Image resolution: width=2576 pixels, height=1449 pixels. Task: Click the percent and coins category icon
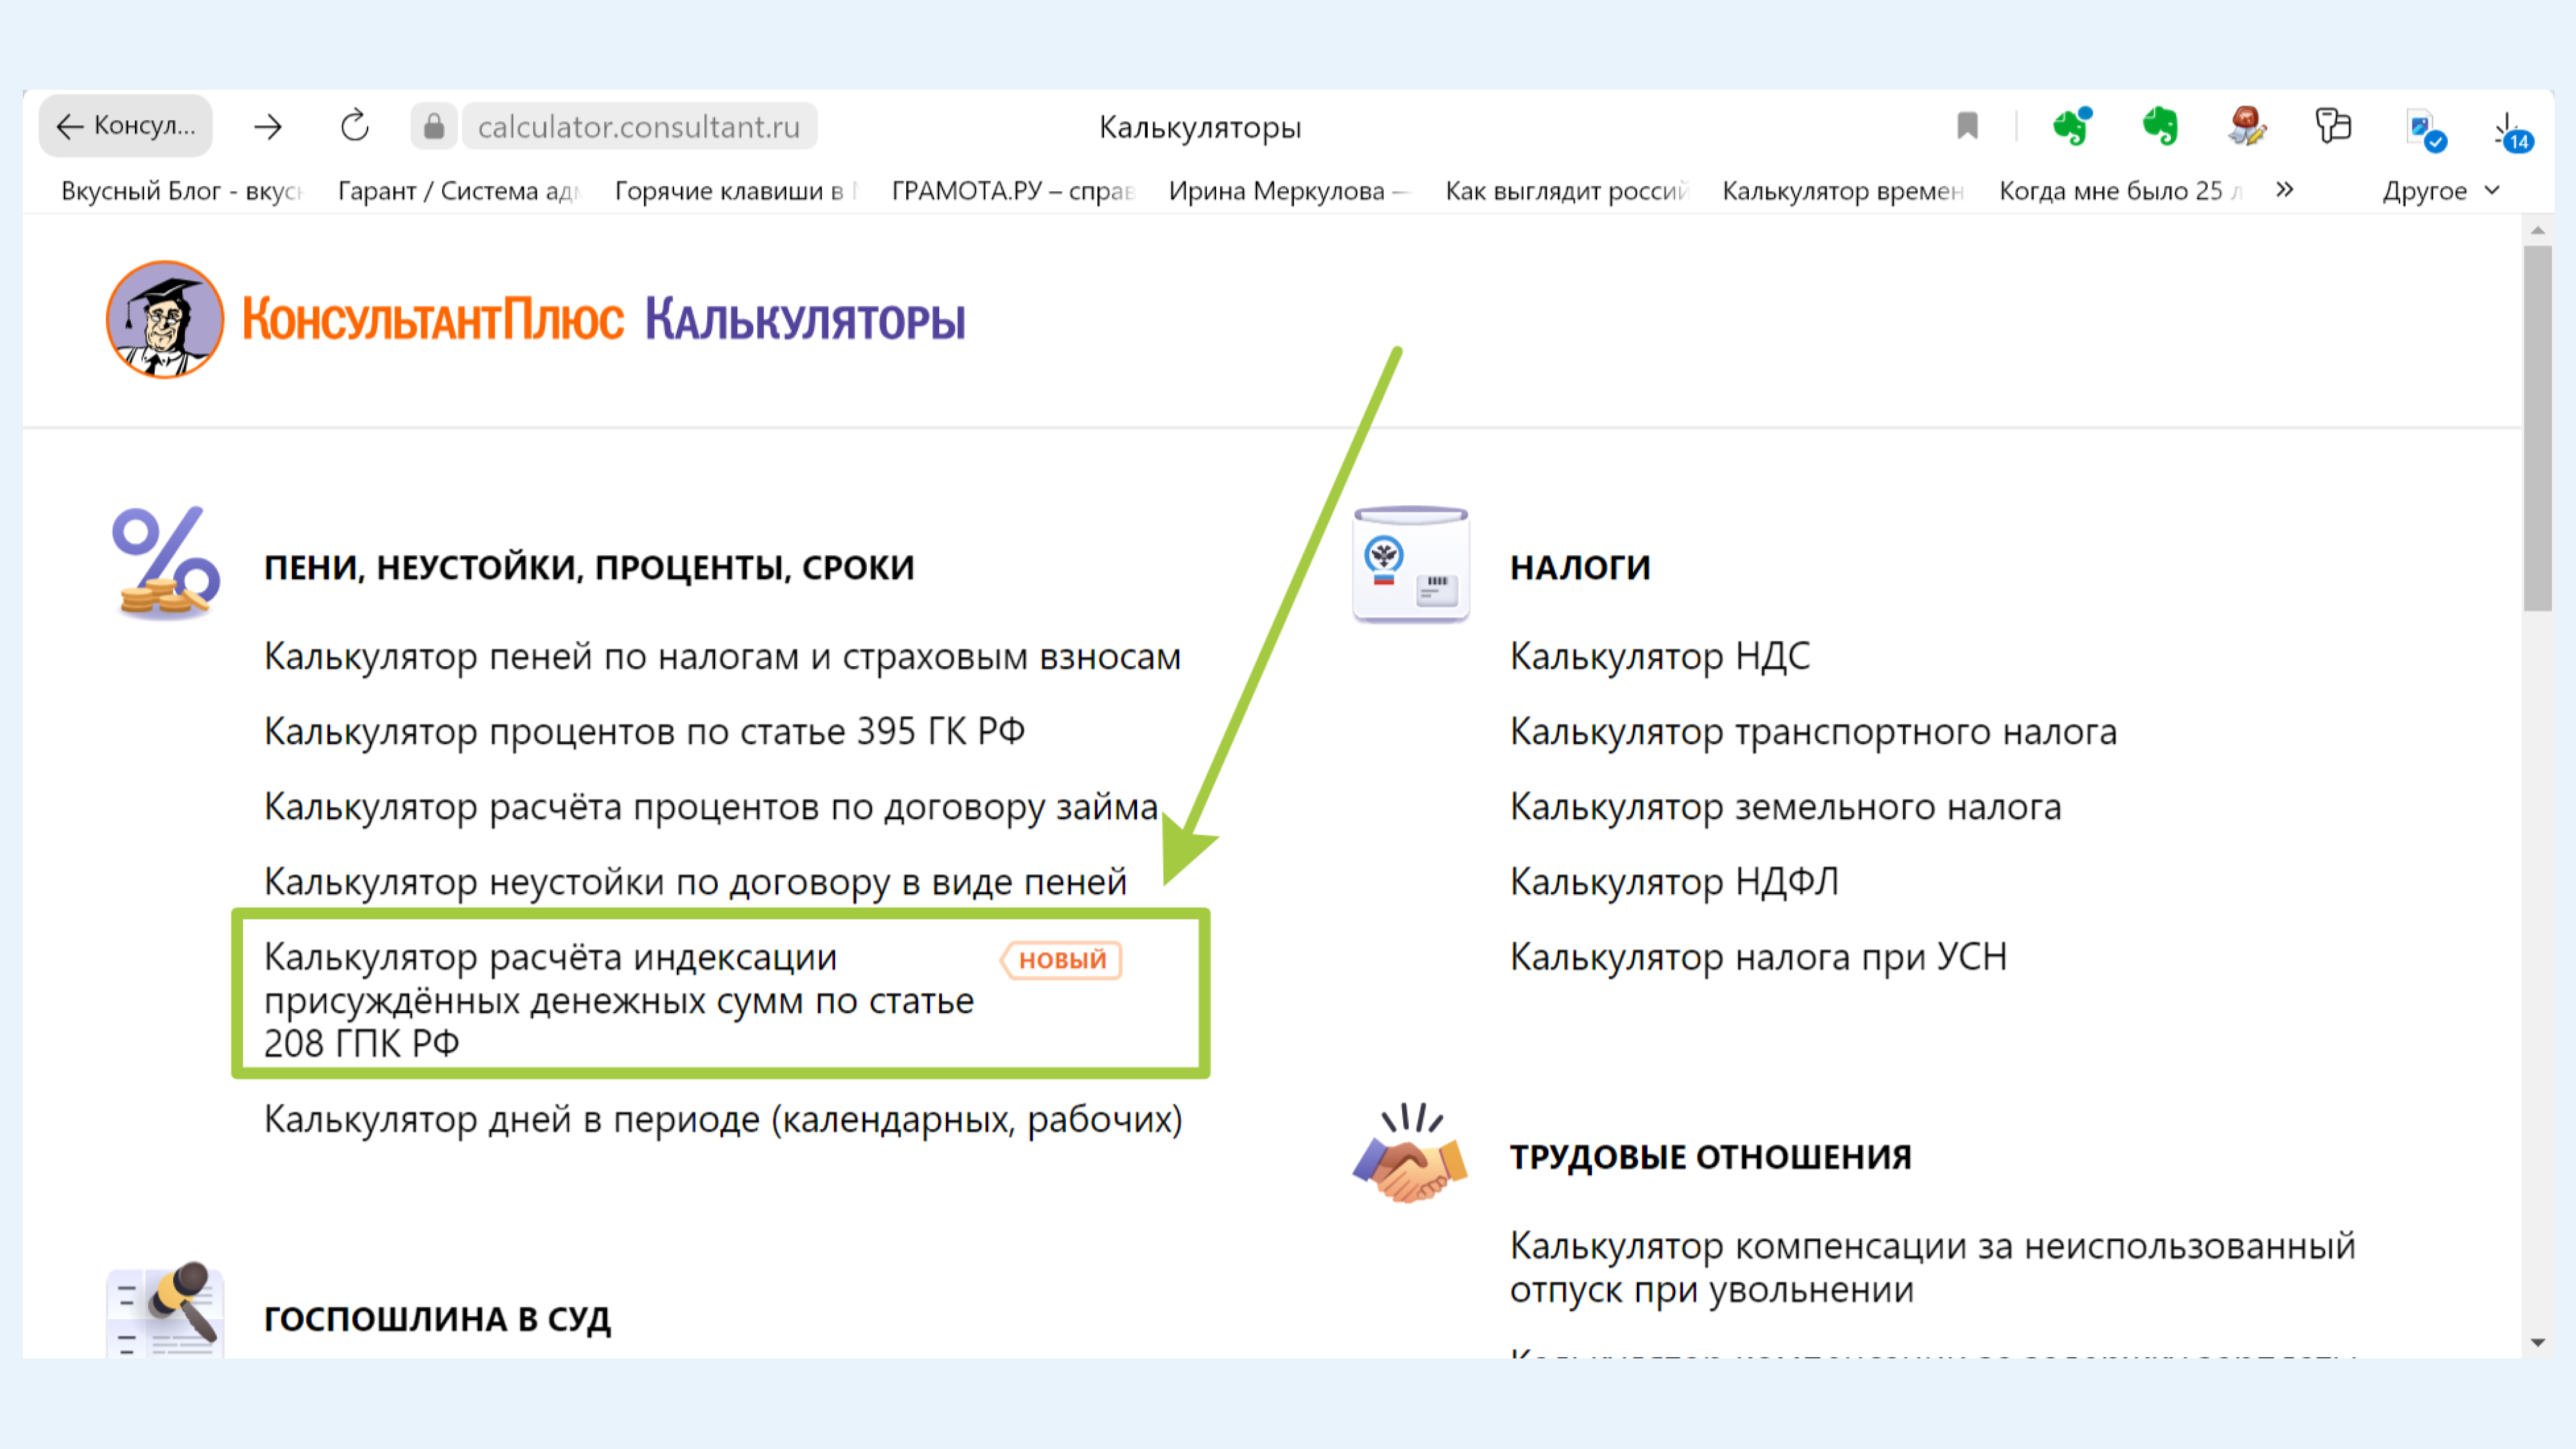point(165,562)
